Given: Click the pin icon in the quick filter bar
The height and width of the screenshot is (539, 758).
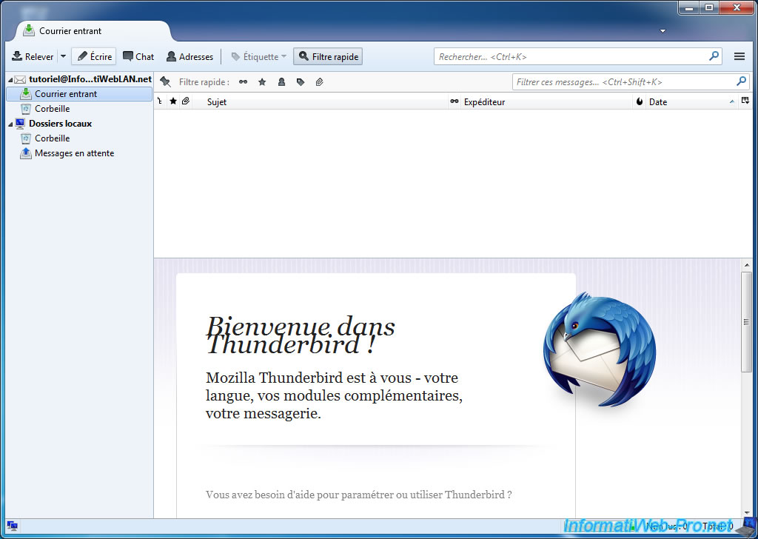Looking at the screenshot, I should (165, 81).
